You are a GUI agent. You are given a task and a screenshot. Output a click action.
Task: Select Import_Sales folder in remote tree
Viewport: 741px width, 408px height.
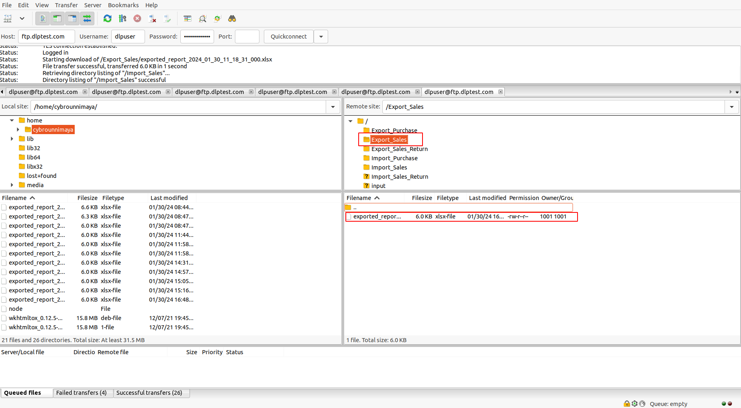[x=389, y=167]
